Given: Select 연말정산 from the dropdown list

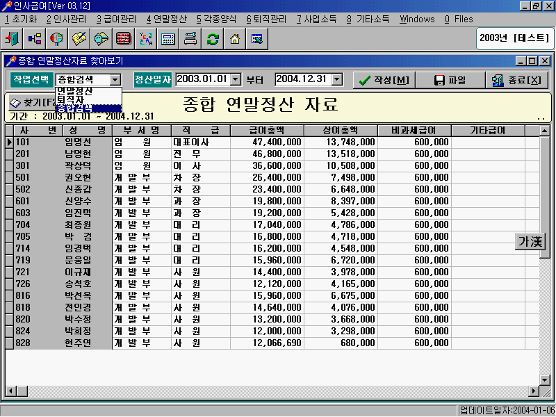Looking at the screenshot, I should [x=75, y=91].
